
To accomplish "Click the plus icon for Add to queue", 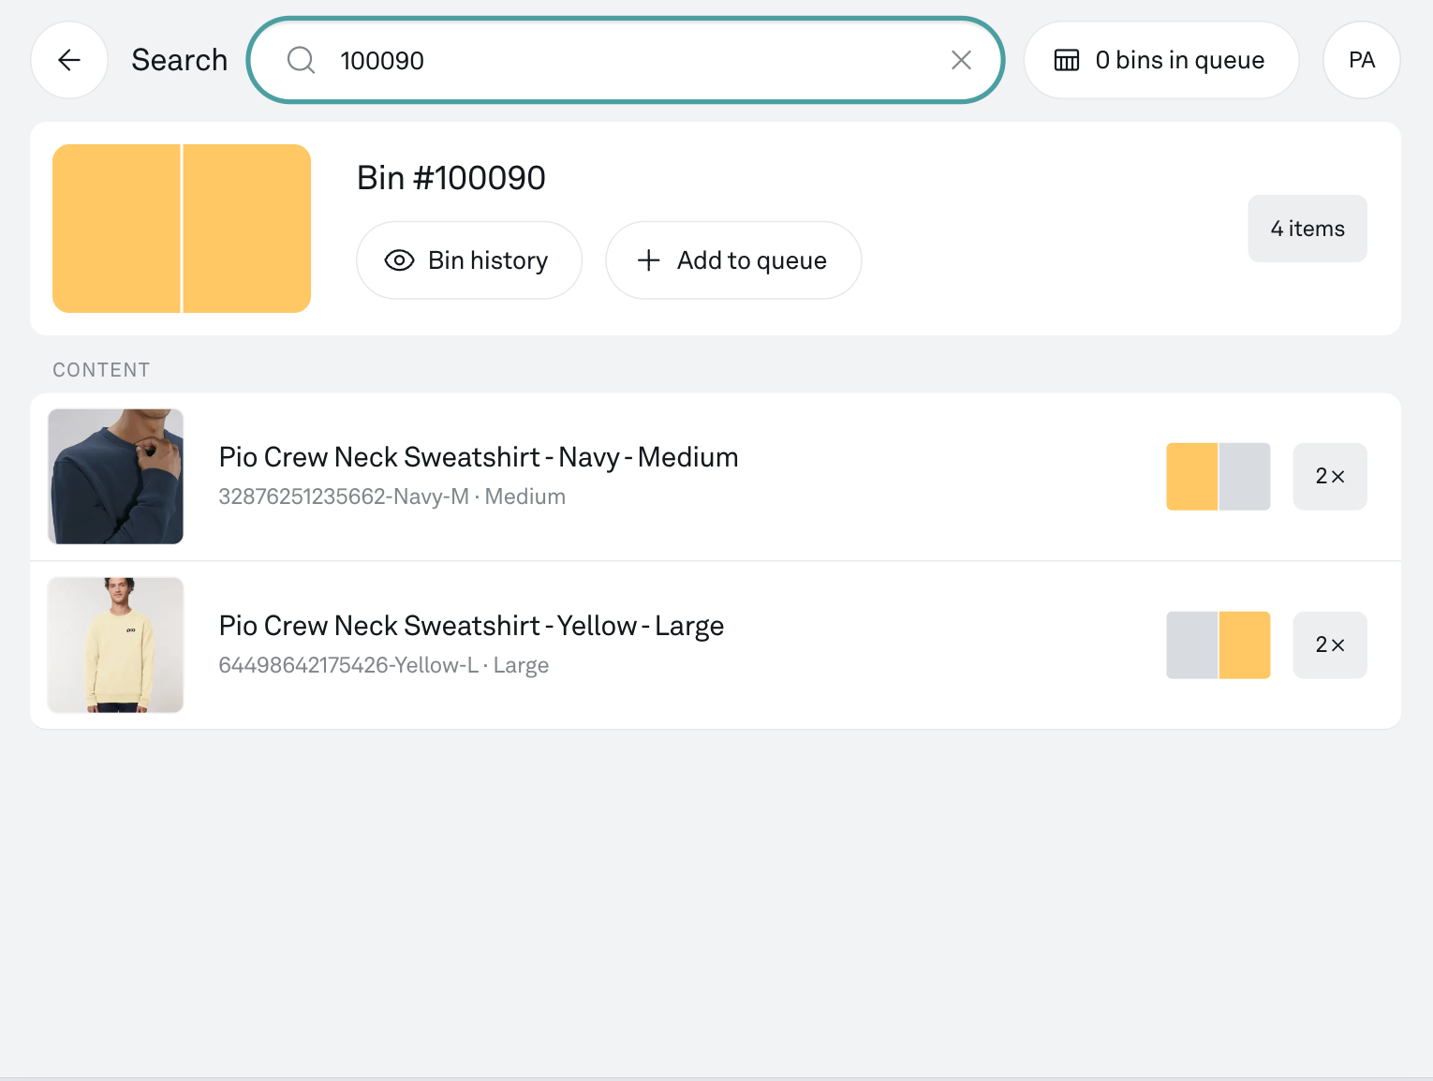I will tap(648, 260).
